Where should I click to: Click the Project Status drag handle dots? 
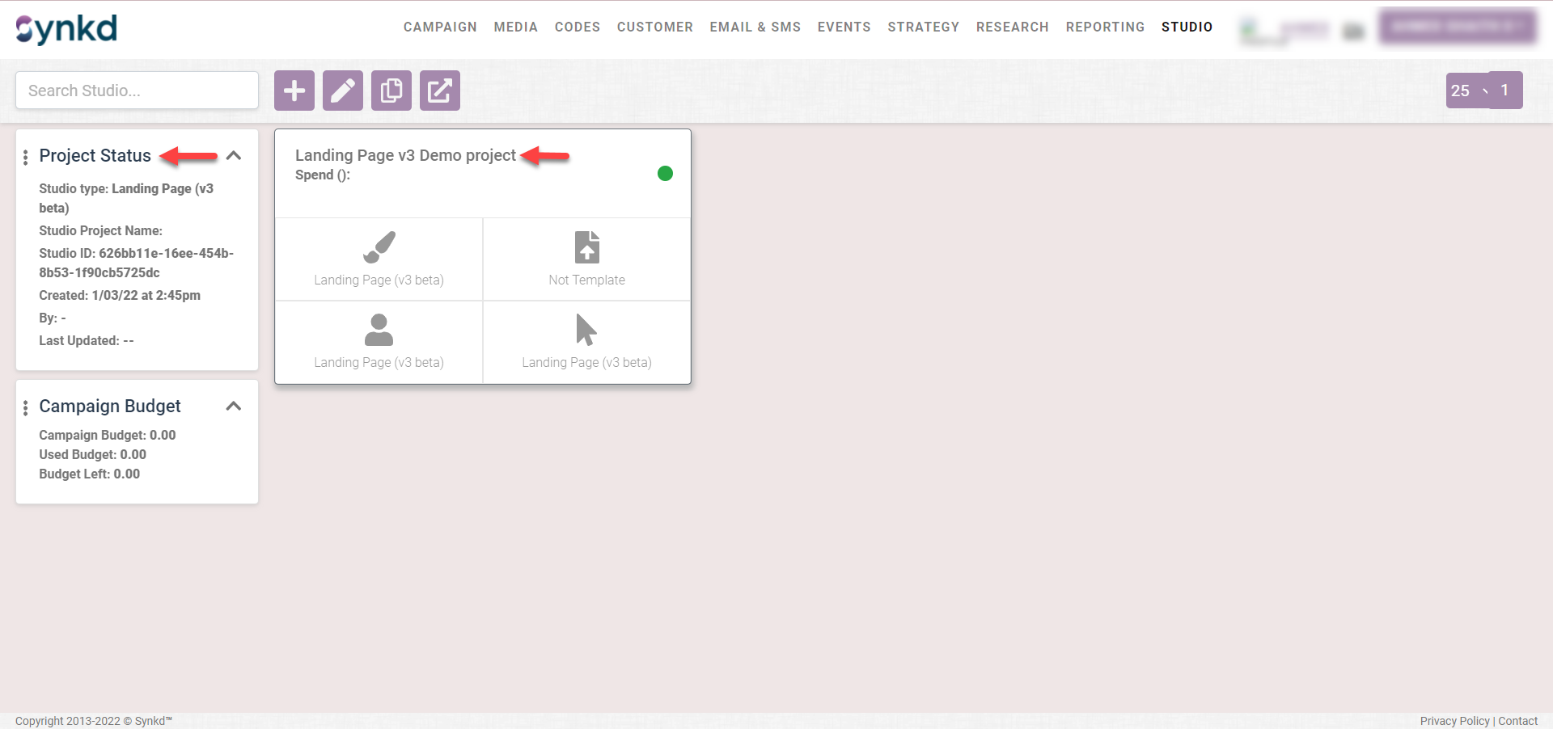(26, 156)
